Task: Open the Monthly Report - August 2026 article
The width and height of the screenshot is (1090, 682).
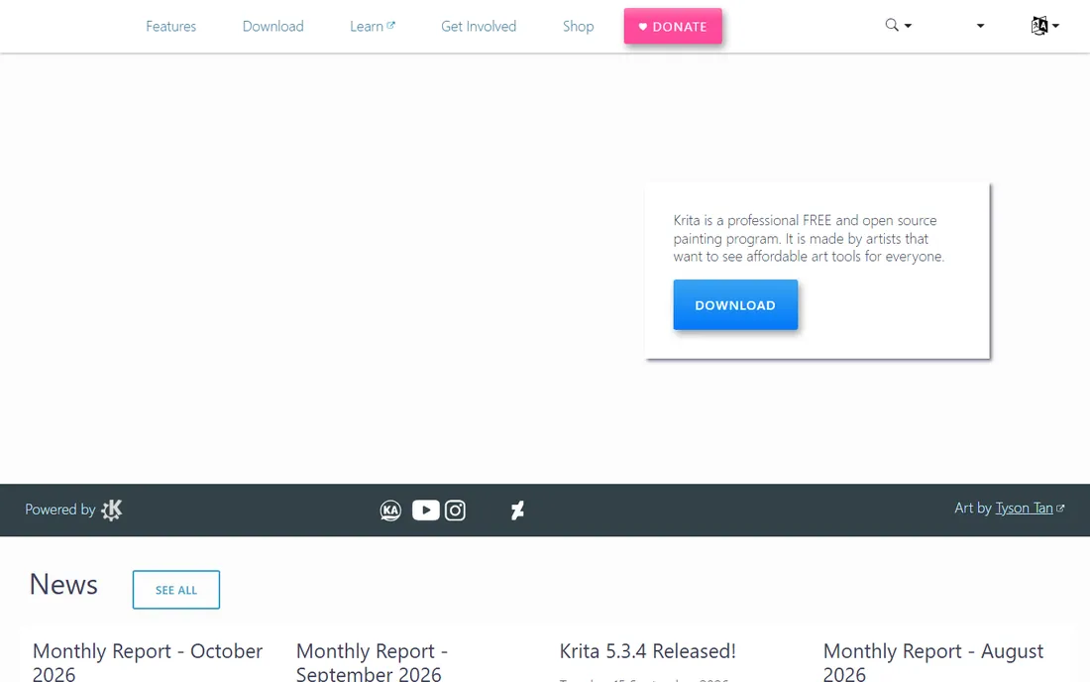Action: coord(933,661)
